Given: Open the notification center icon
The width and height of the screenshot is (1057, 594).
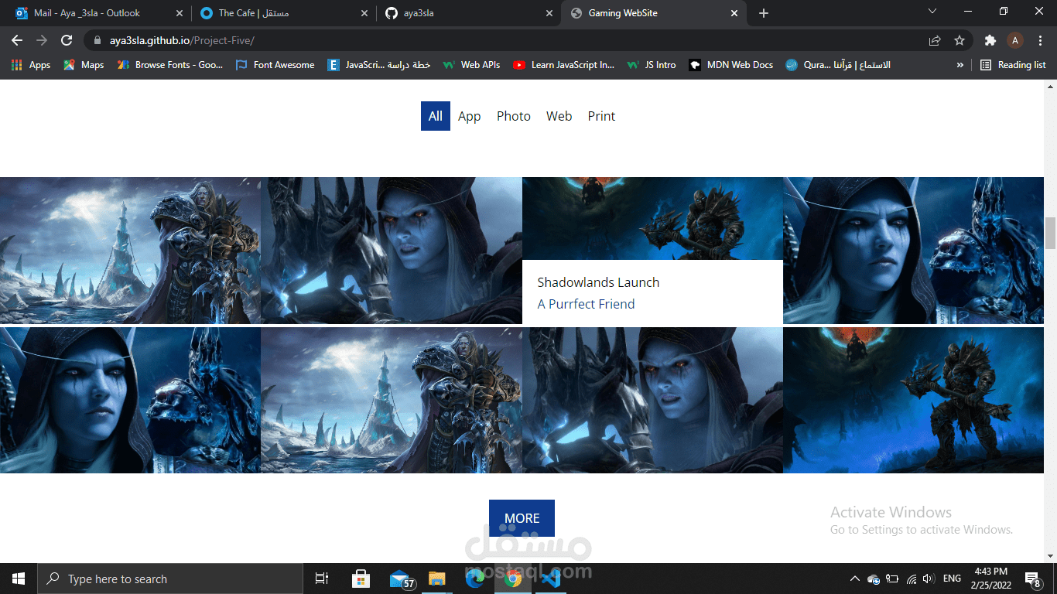Looking at the screenshot, I should [x=1032, y=579].
